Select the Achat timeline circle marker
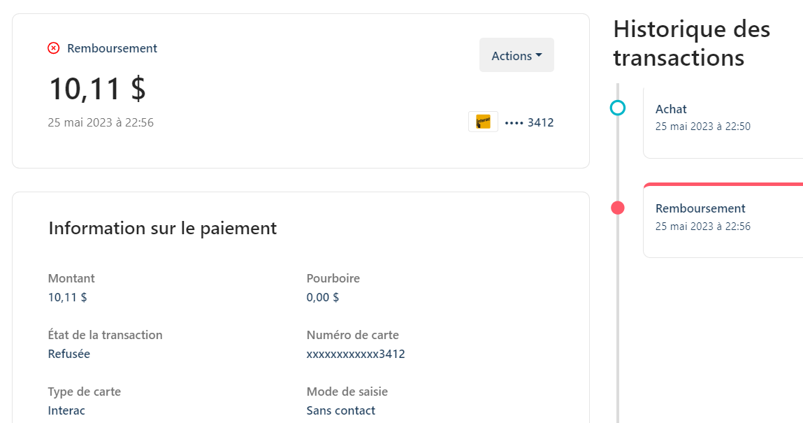The height and width of the screenshot is (423, 803). [618, 108]
